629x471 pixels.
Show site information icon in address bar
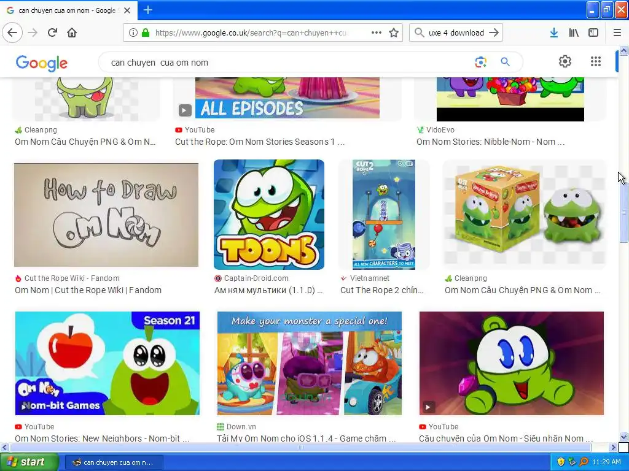point(133,33)
